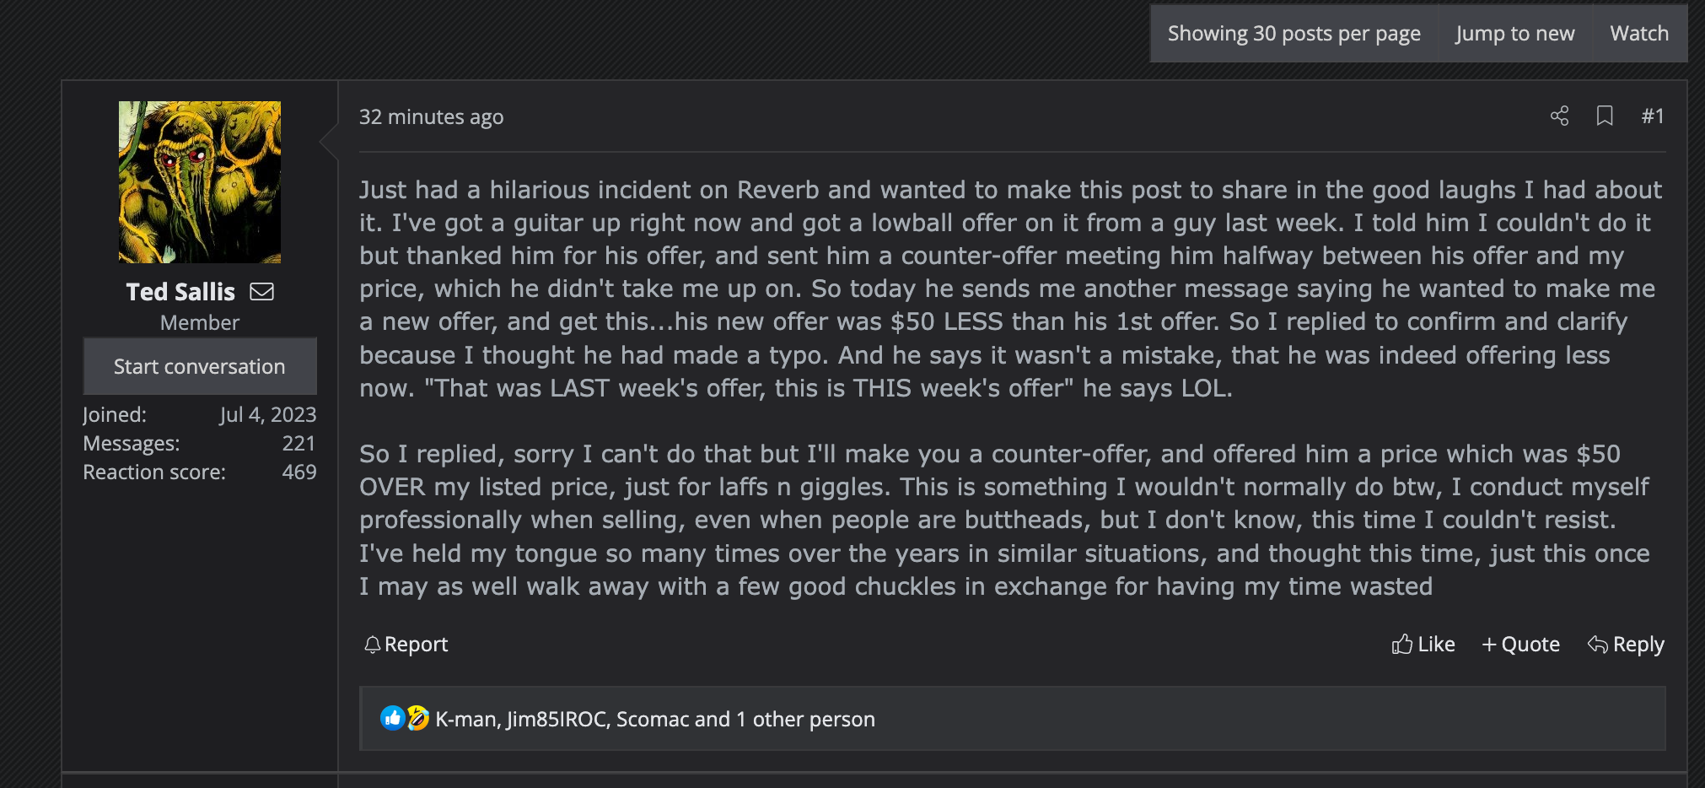Click the Reply arrow icon
Image resolution: width=1705 pixels, height=788 pixels.
(1597, 645)
